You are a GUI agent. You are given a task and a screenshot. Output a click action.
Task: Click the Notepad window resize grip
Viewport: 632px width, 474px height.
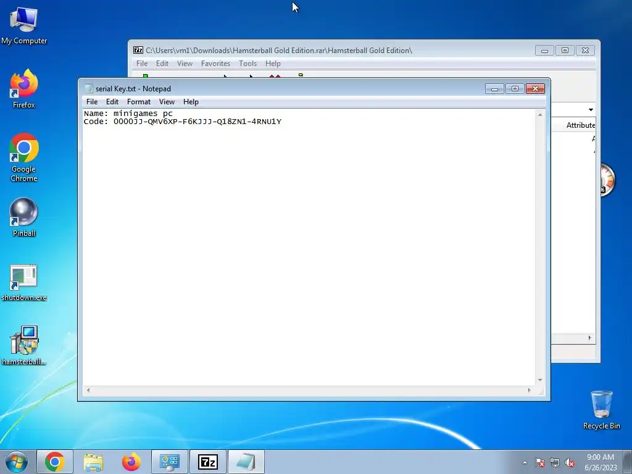click(x=541, y=391)
